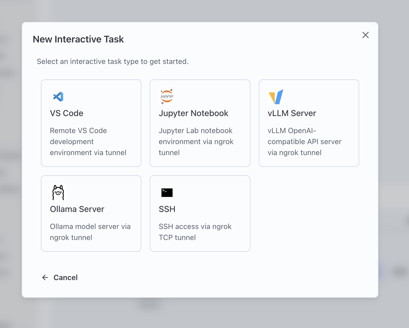Choose the Jupyter Notebook title
Screen dimensions: 409x328
pos(194,113)
